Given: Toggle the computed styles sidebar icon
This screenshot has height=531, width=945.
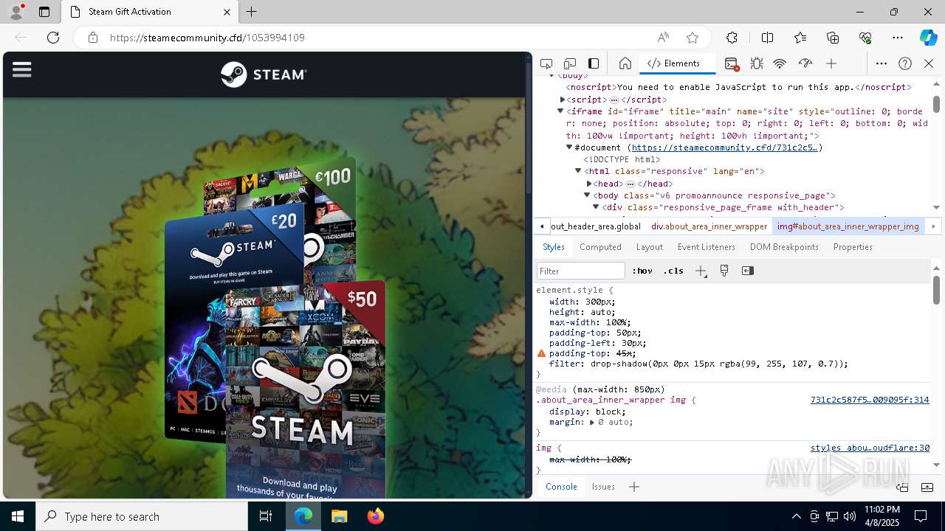Looking at the screenshot, I should (748, 271).
